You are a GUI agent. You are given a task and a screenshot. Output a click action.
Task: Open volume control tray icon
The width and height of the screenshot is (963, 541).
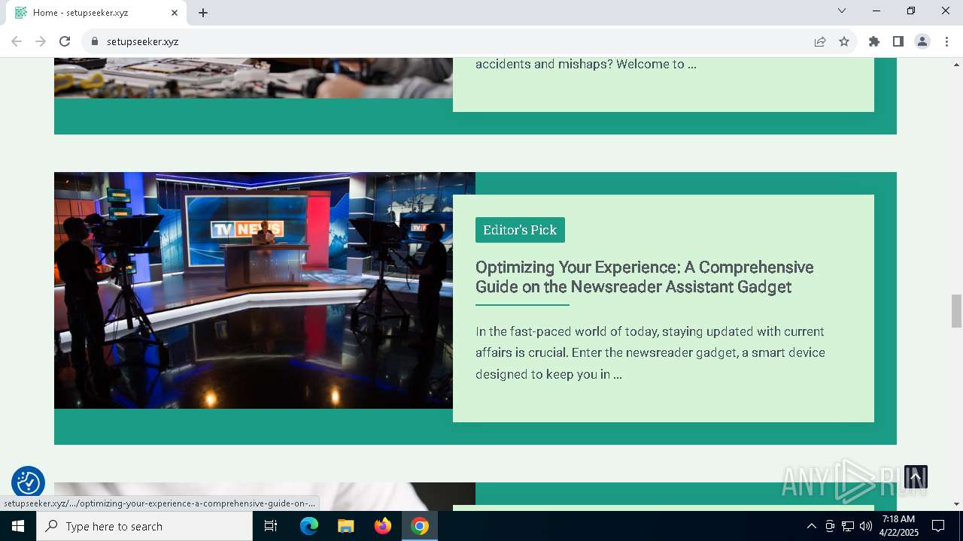[x=866, y=526]
